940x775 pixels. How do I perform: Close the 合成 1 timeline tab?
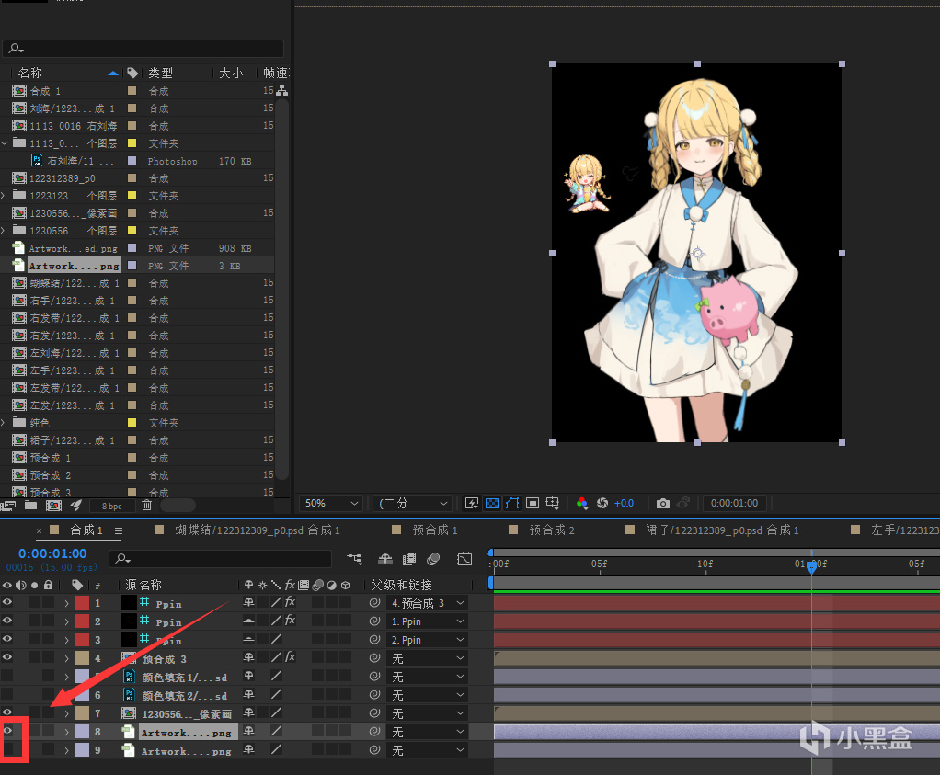pos(39,530)
